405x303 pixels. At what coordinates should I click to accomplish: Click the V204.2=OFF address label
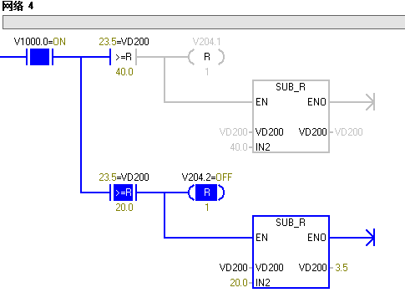click(x=207, y=177)
